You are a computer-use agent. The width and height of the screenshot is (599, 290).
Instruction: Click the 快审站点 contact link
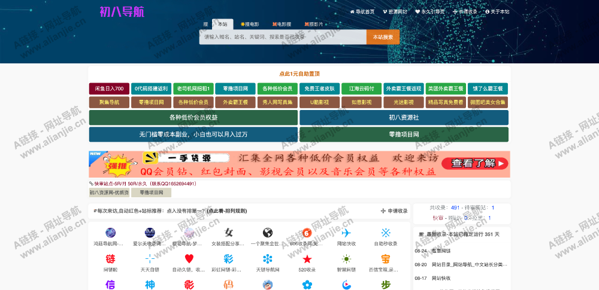(x=143, y=184)
